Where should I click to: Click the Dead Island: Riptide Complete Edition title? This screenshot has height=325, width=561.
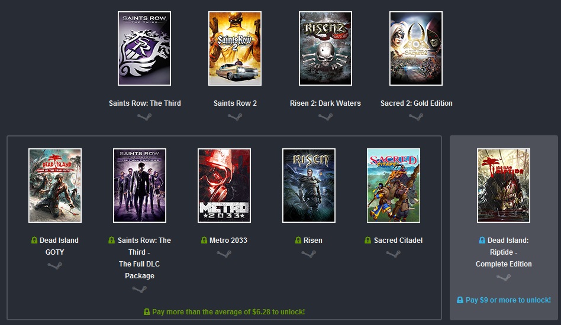click(x=504, y=252)
